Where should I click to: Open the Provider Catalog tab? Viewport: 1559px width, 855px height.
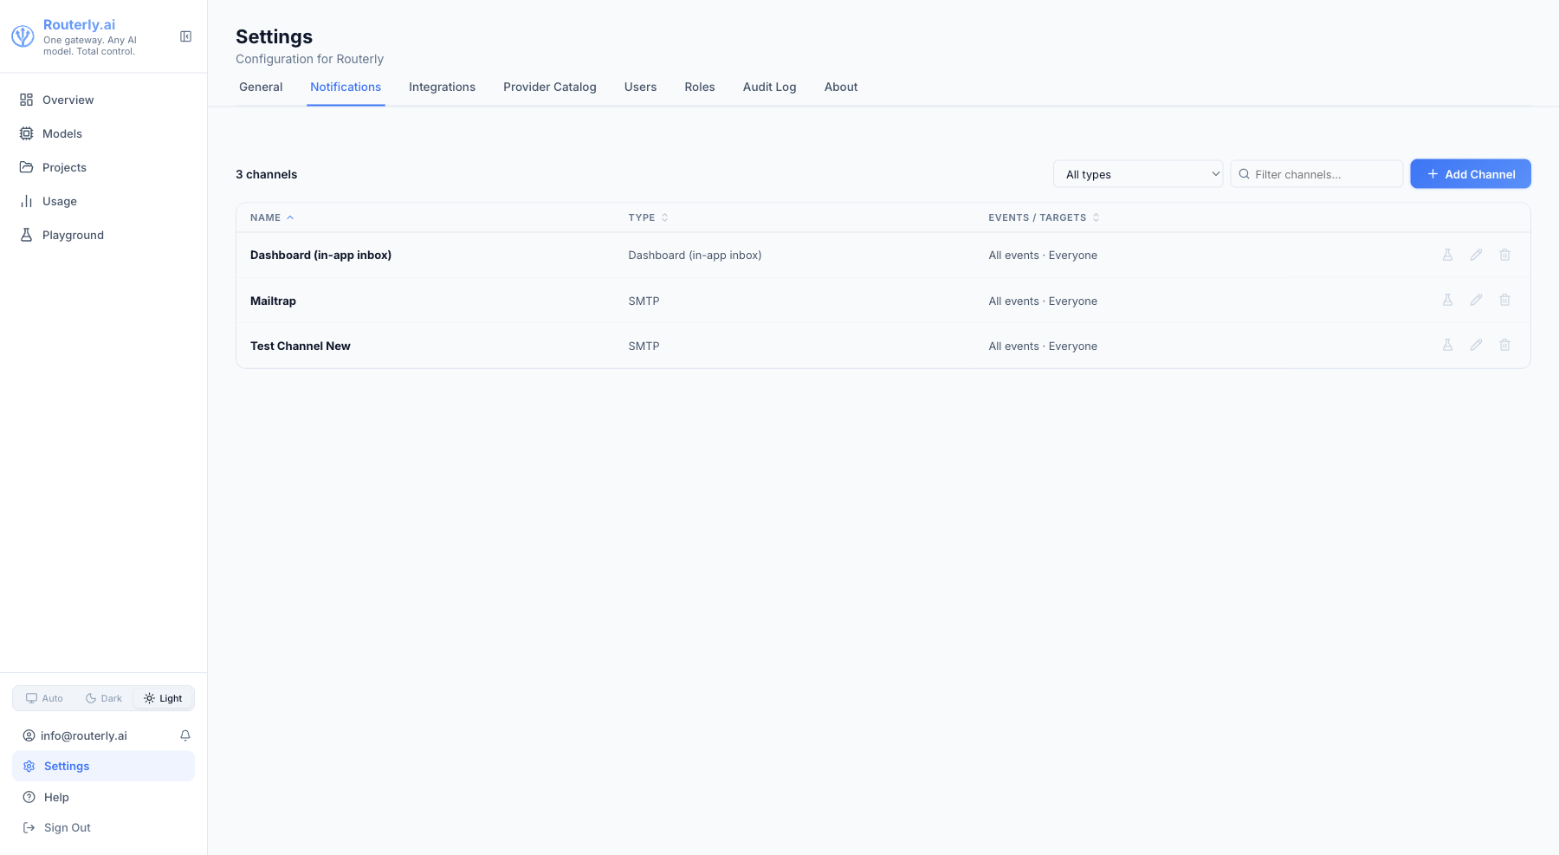pos(550,87)
